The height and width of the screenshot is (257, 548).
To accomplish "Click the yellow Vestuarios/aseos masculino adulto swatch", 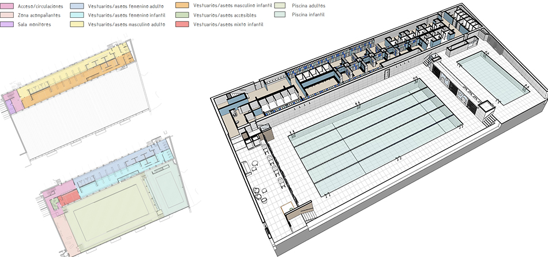I will coord(77,24).
